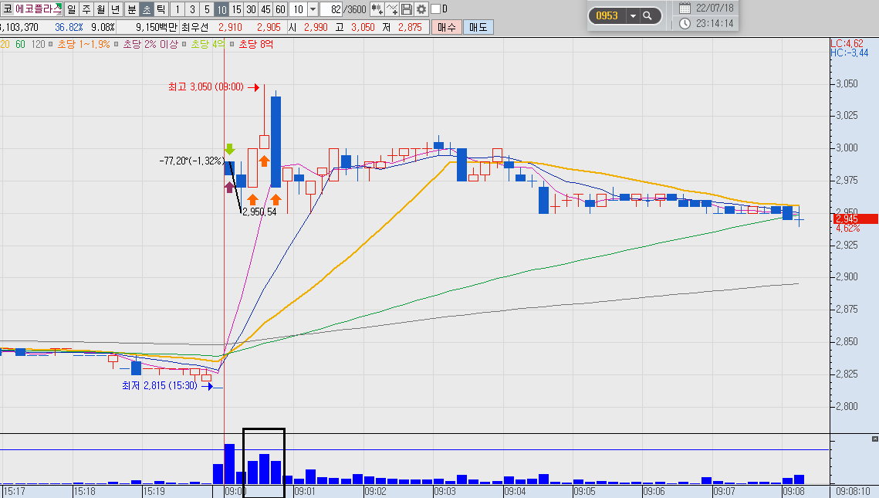Click the 시 2,990 open price value

click(316, 27)
